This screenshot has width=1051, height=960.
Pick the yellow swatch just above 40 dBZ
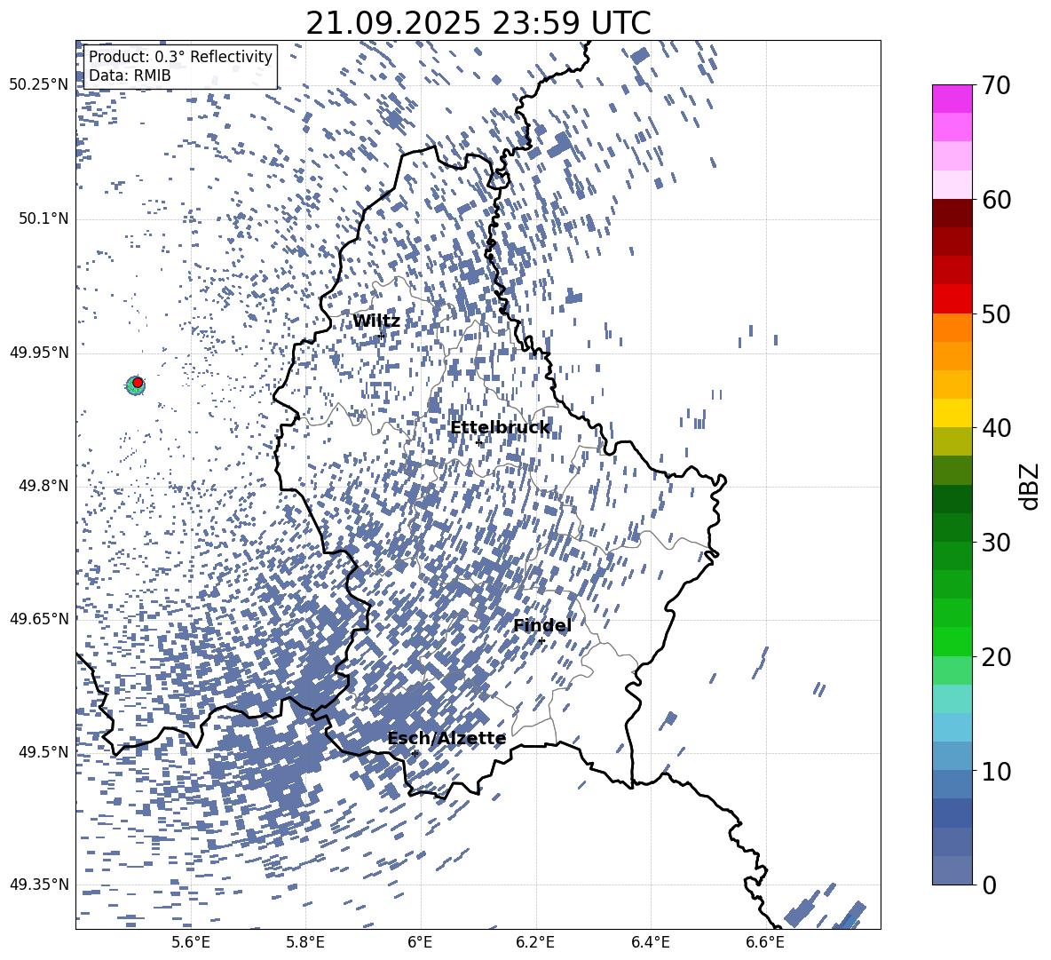click(x=952, y=413)
